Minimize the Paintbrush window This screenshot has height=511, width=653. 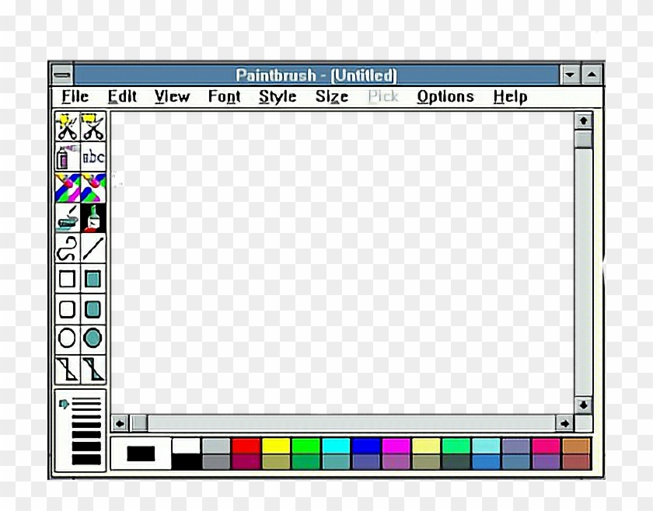pyautogui.click(x=570, y=75)
